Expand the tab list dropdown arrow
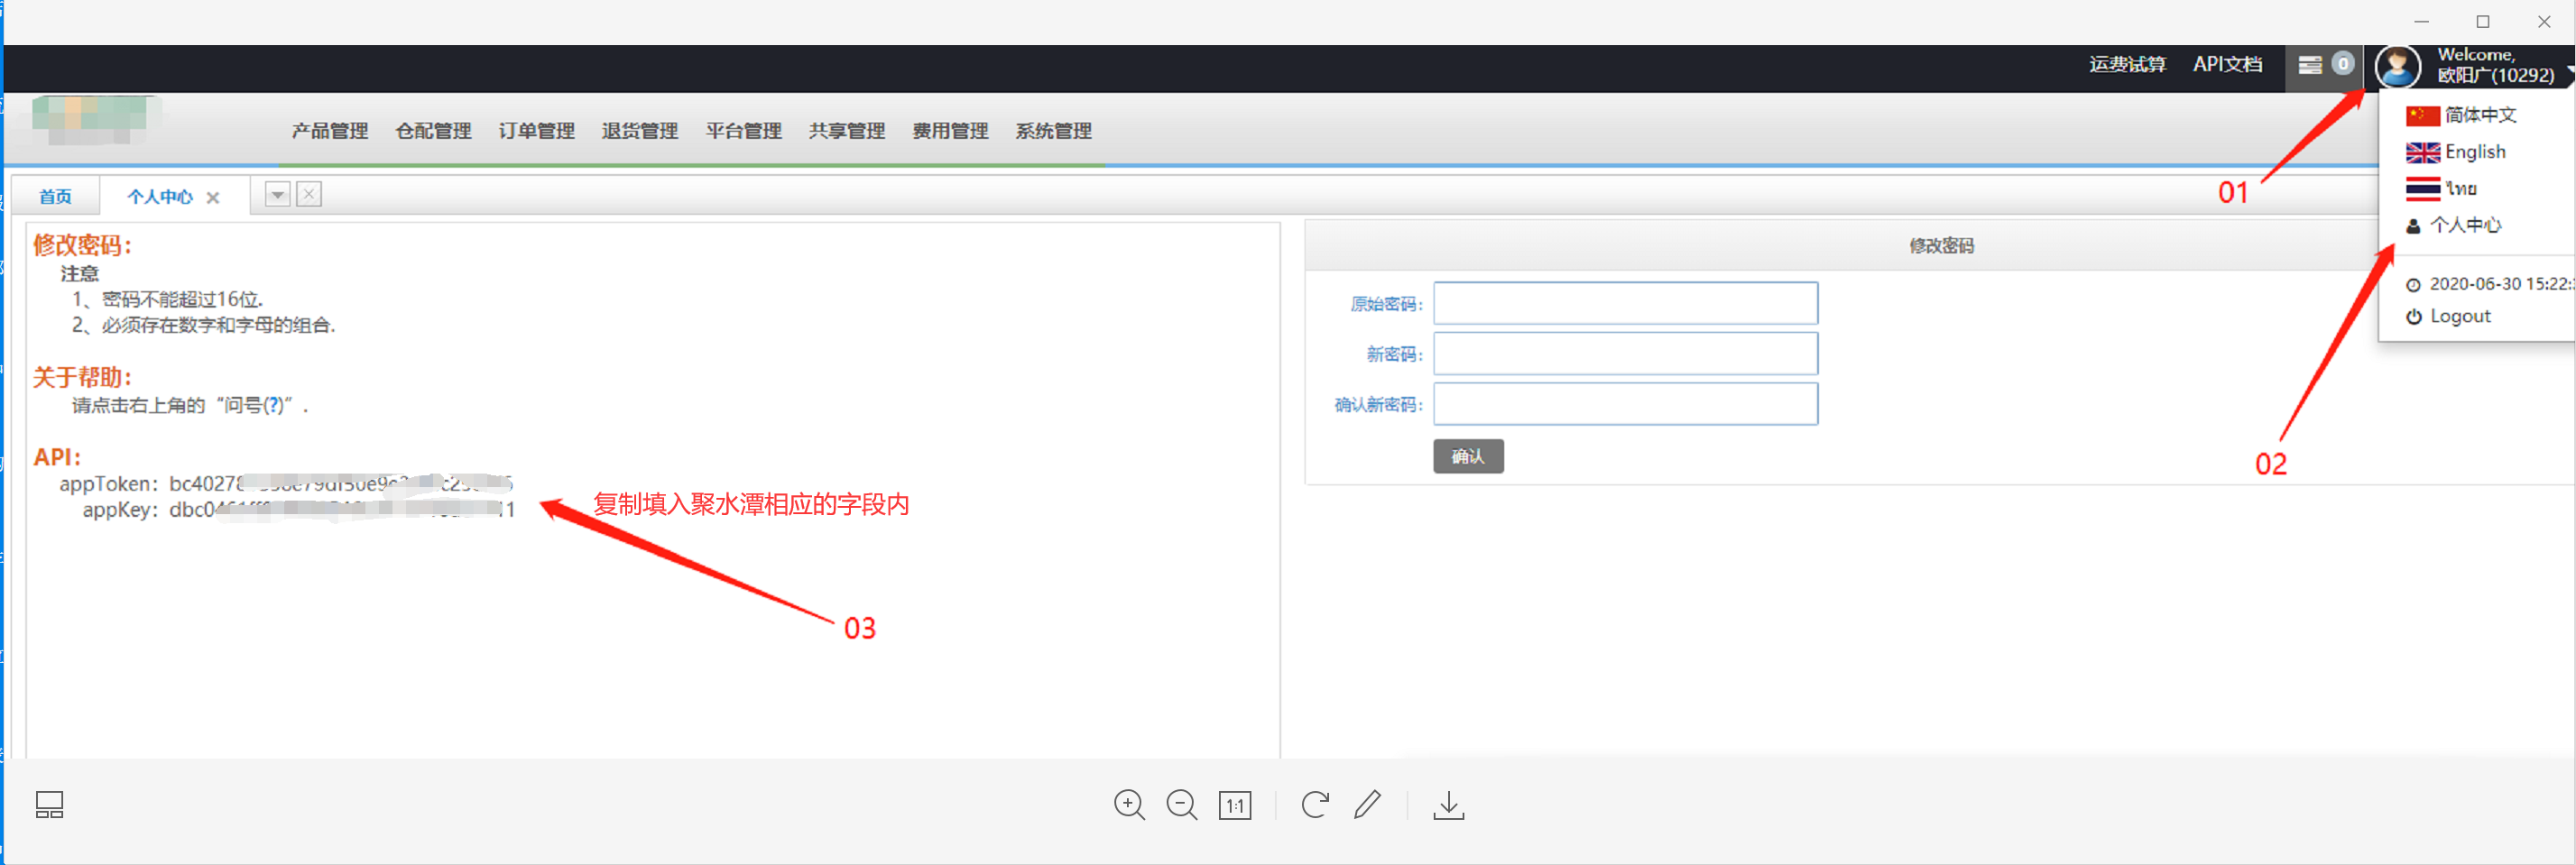The image size is (2576, 865). point(277,195)
